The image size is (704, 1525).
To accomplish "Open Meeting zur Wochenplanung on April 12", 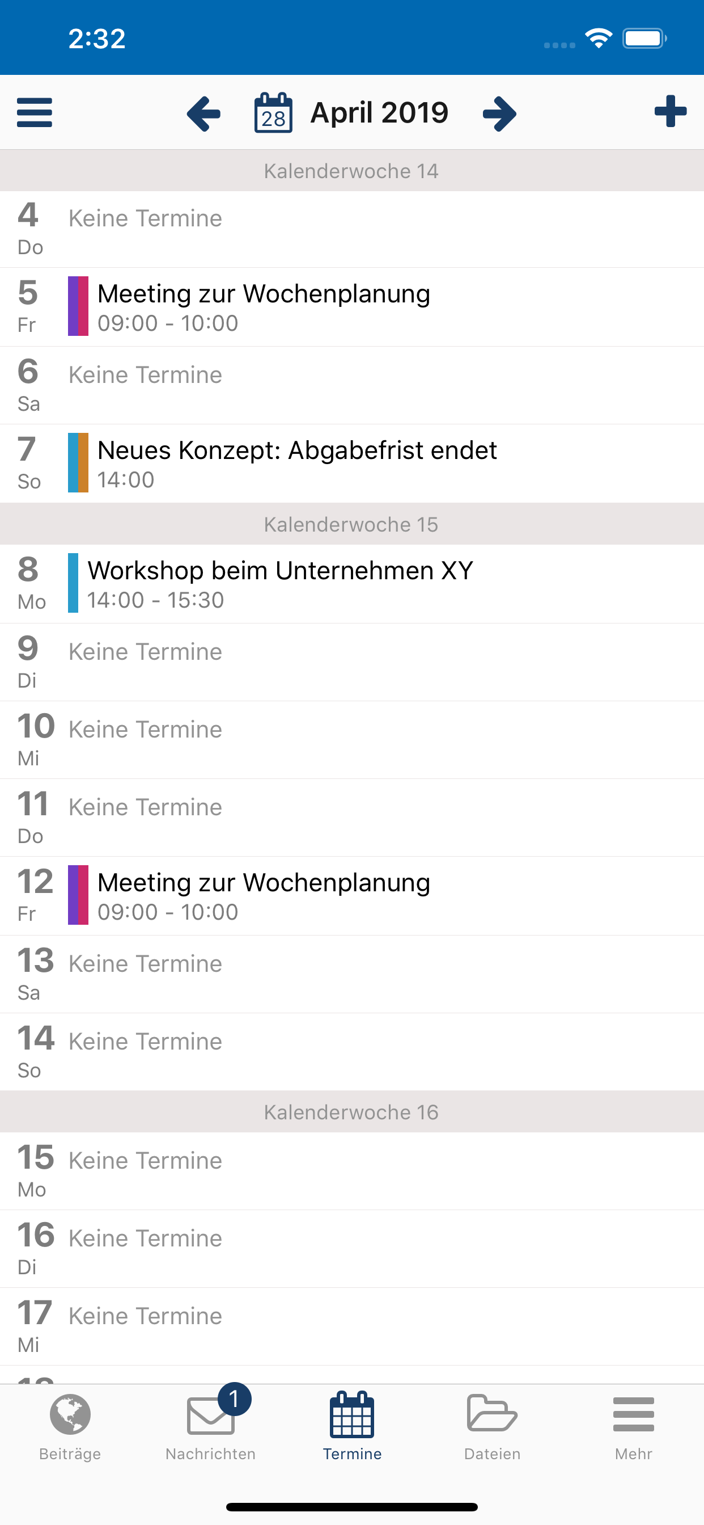I will tap(352, 896).
